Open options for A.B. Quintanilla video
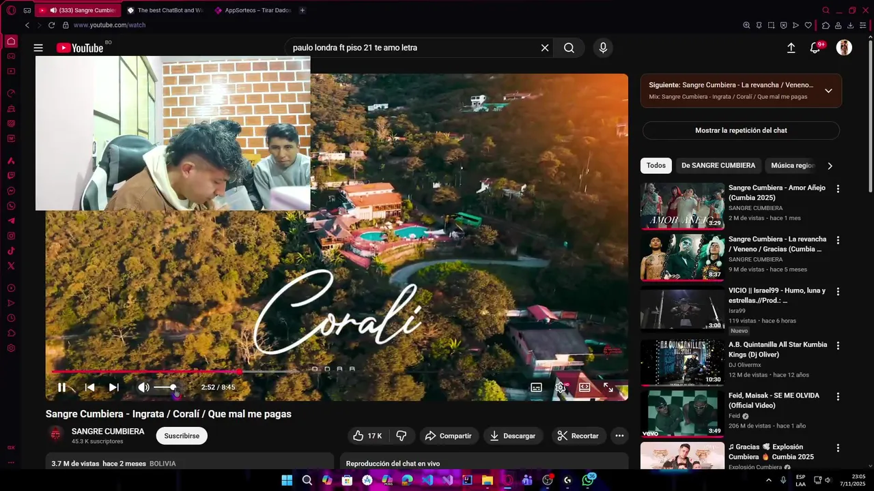874x491 pixels. (x=838, y=346)
